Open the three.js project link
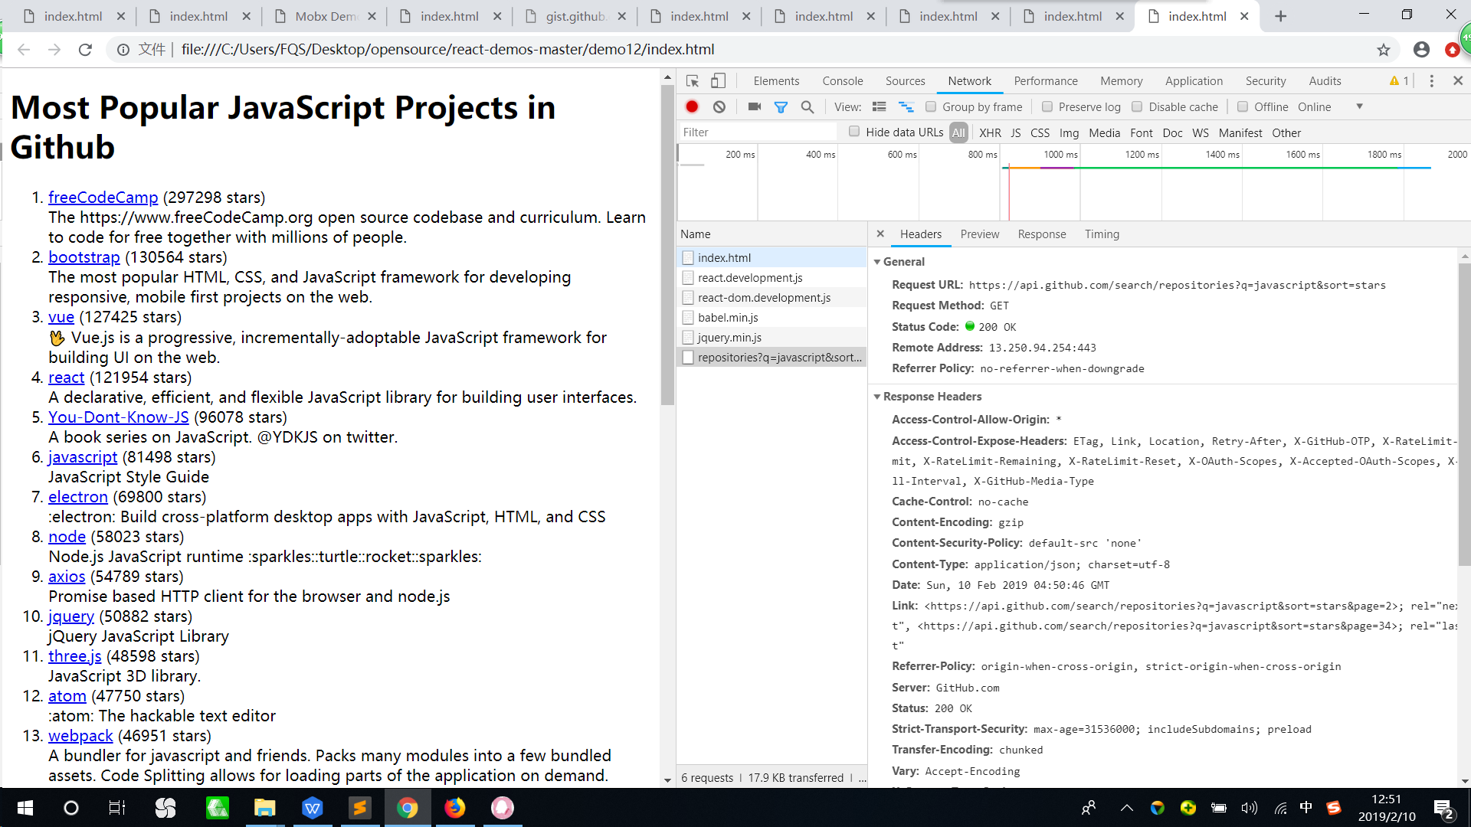Image resolution: width=1471 pixels, height=827 pixels. point(75,656)
